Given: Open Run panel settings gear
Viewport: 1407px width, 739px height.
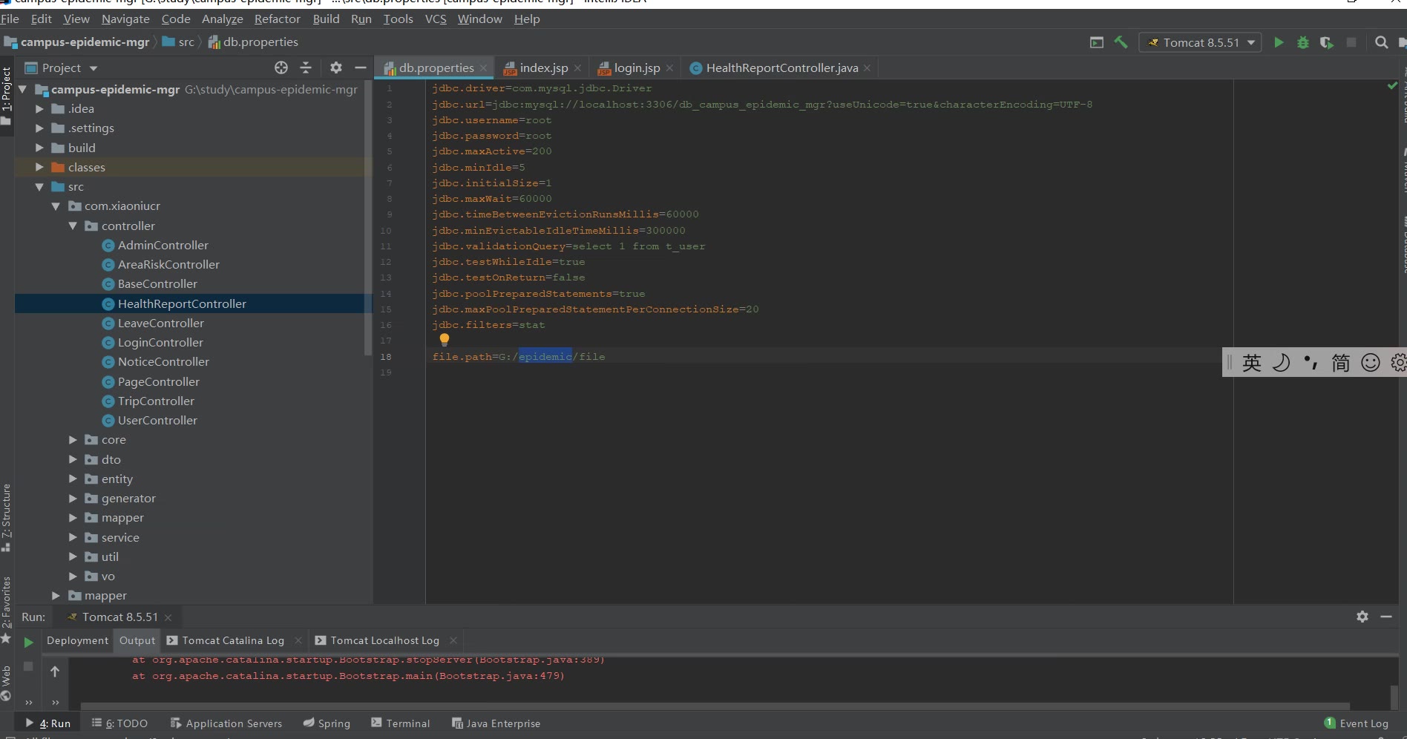Looking at the screenshot, I should click(x=1362, y=617).
